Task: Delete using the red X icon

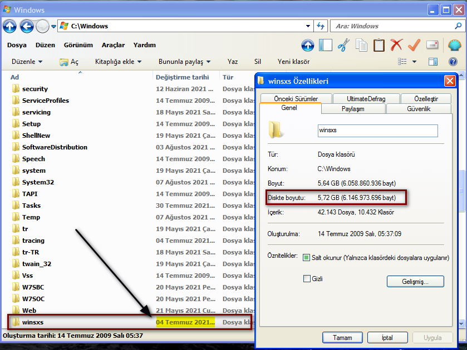Action: [396, 45]
